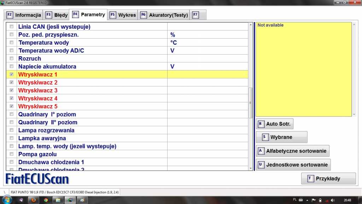Click the volume speaker icon in system tray

[x=332, y=200]
